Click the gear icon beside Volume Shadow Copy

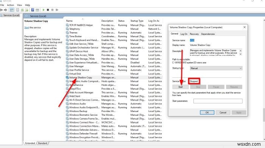click(x=67, y=77)
